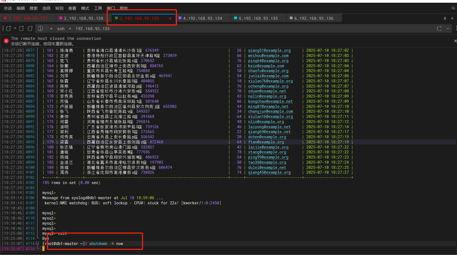Open the 转到 menu

pyautogui.click(x=59, y=8)
